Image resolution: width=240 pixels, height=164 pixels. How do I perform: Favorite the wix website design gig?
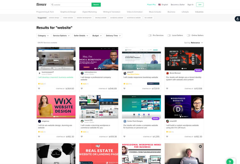click(x=39, y=137)
